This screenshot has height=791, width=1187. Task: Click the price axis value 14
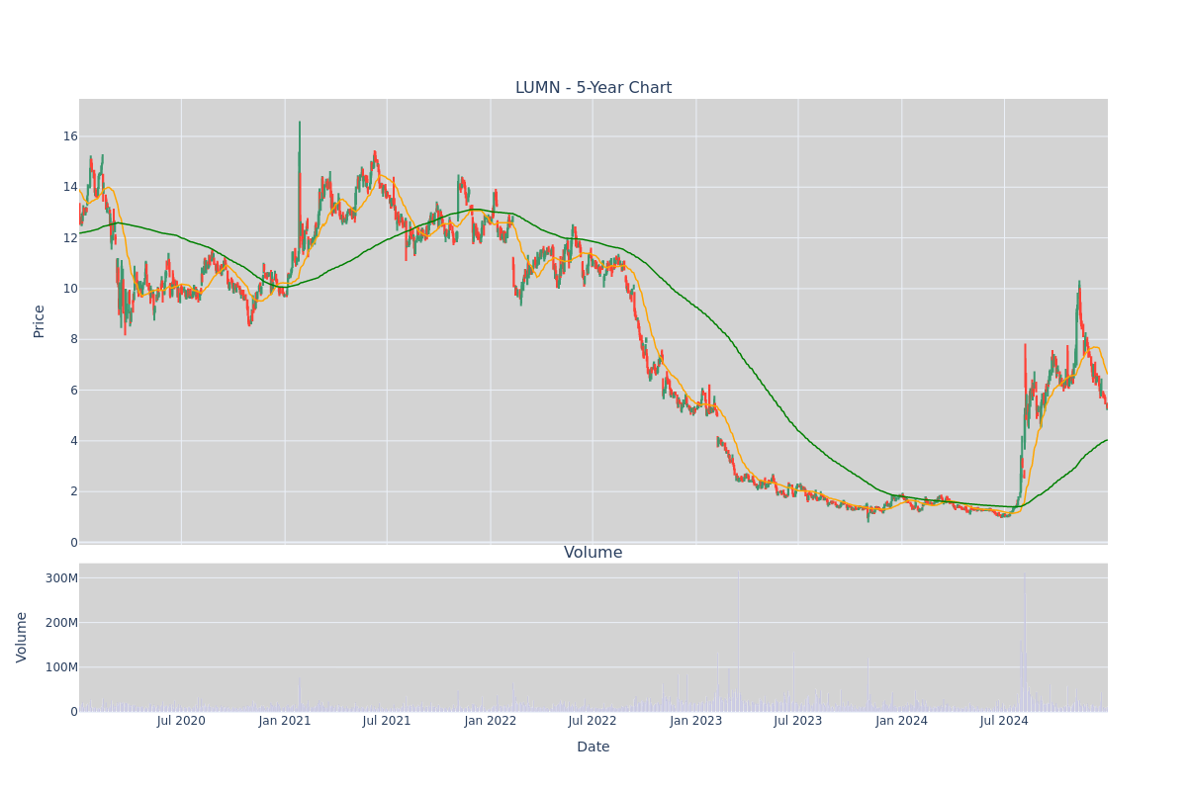tap(70, 187)
